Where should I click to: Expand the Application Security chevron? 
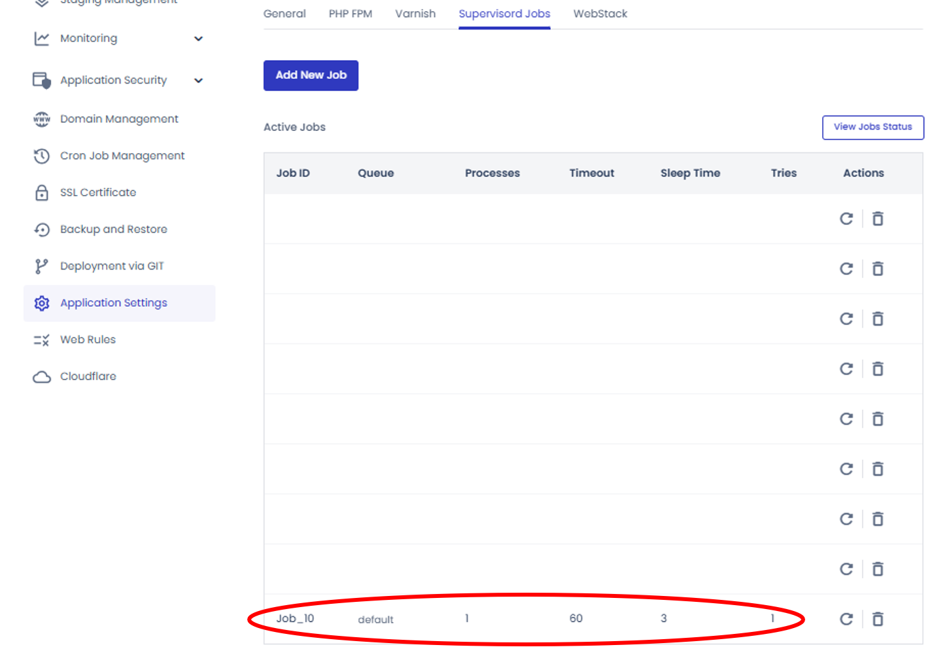tap(198, 80)
